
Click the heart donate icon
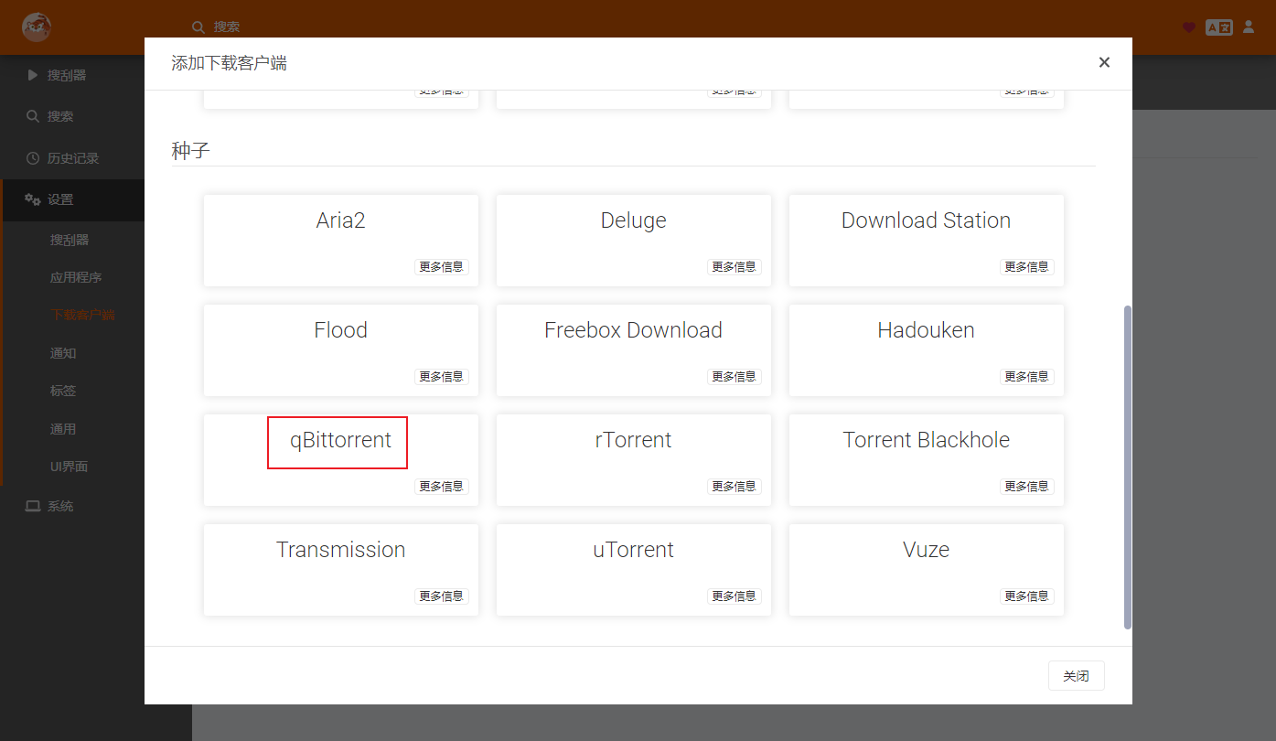point(1189,27)
